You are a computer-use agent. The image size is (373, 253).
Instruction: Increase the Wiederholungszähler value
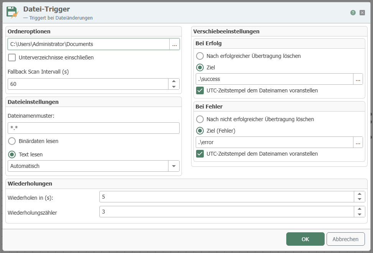coord(359,209)
